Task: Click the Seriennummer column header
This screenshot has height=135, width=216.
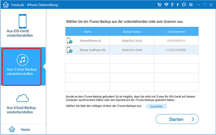Action: point(176,32)
